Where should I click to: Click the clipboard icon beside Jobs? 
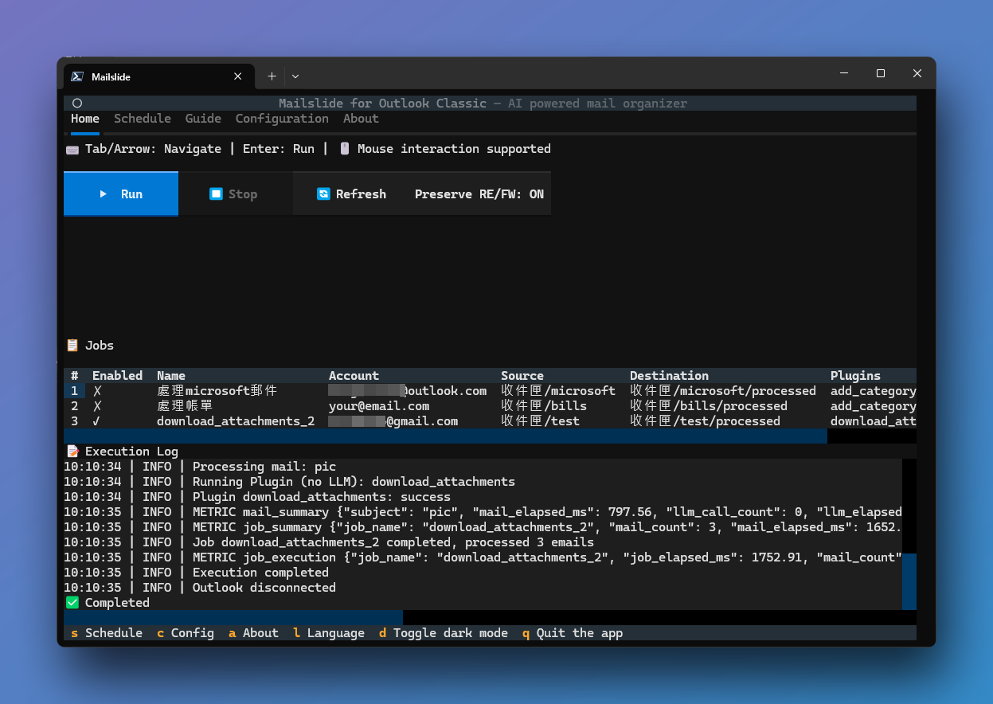click(72, 346)
